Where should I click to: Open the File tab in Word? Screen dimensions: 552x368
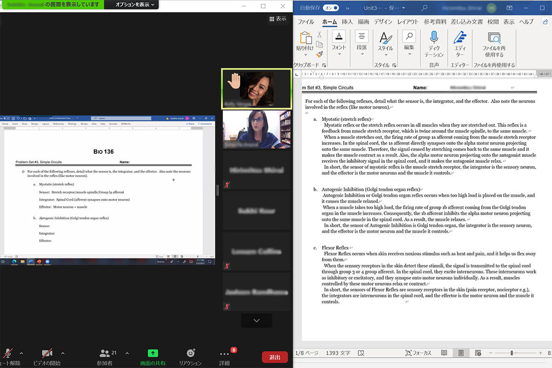(306, 22)
